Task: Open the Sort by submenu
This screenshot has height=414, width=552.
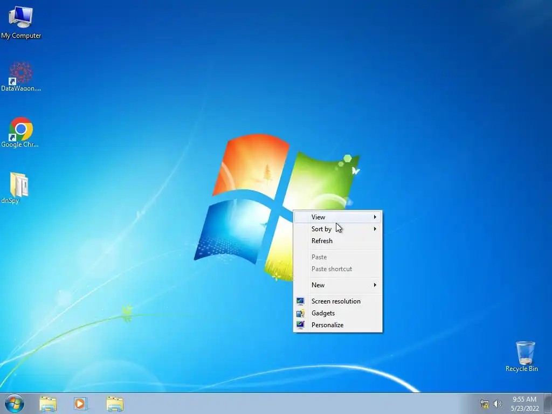Action: pos(337,229)
